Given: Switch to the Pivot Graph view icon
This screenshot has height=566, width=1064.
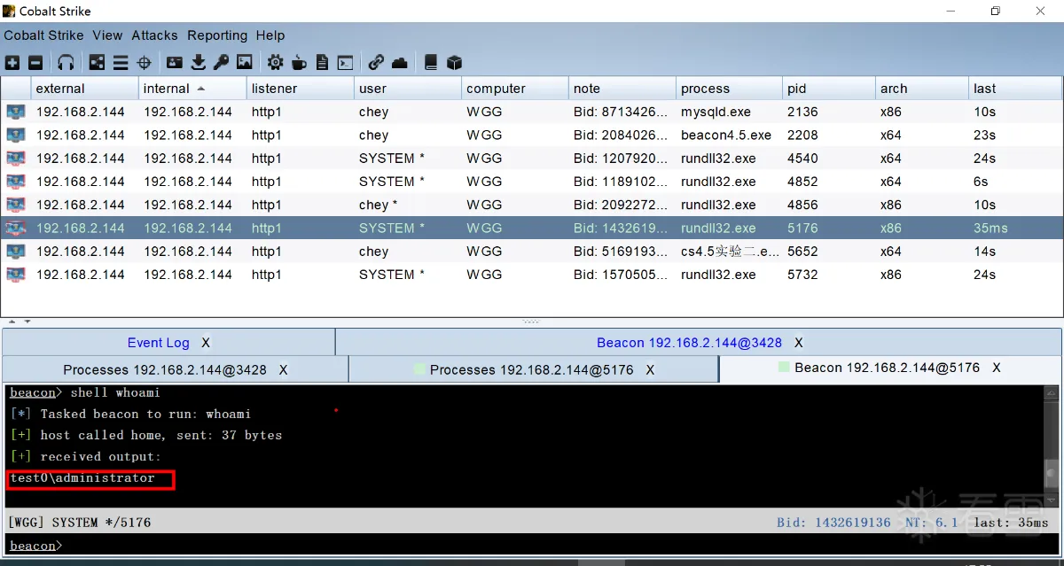Looking at the screenshot, I should tap(97, 63).
